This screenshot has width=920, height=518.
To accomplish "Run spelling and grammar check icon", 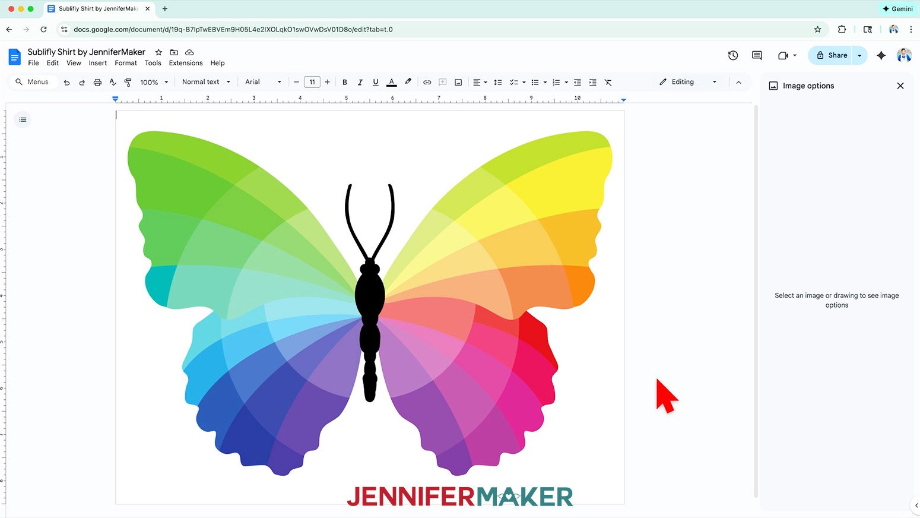I will point(113,83).
